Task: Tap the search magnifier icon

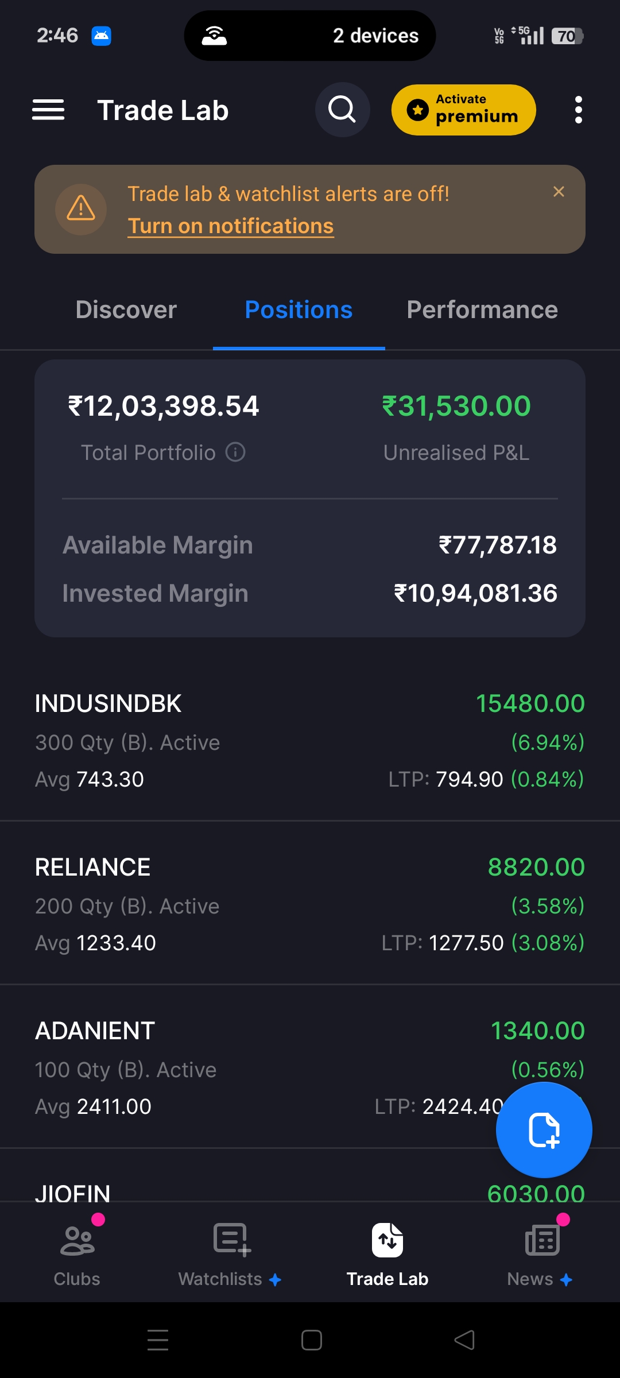Action: point(342,110)
